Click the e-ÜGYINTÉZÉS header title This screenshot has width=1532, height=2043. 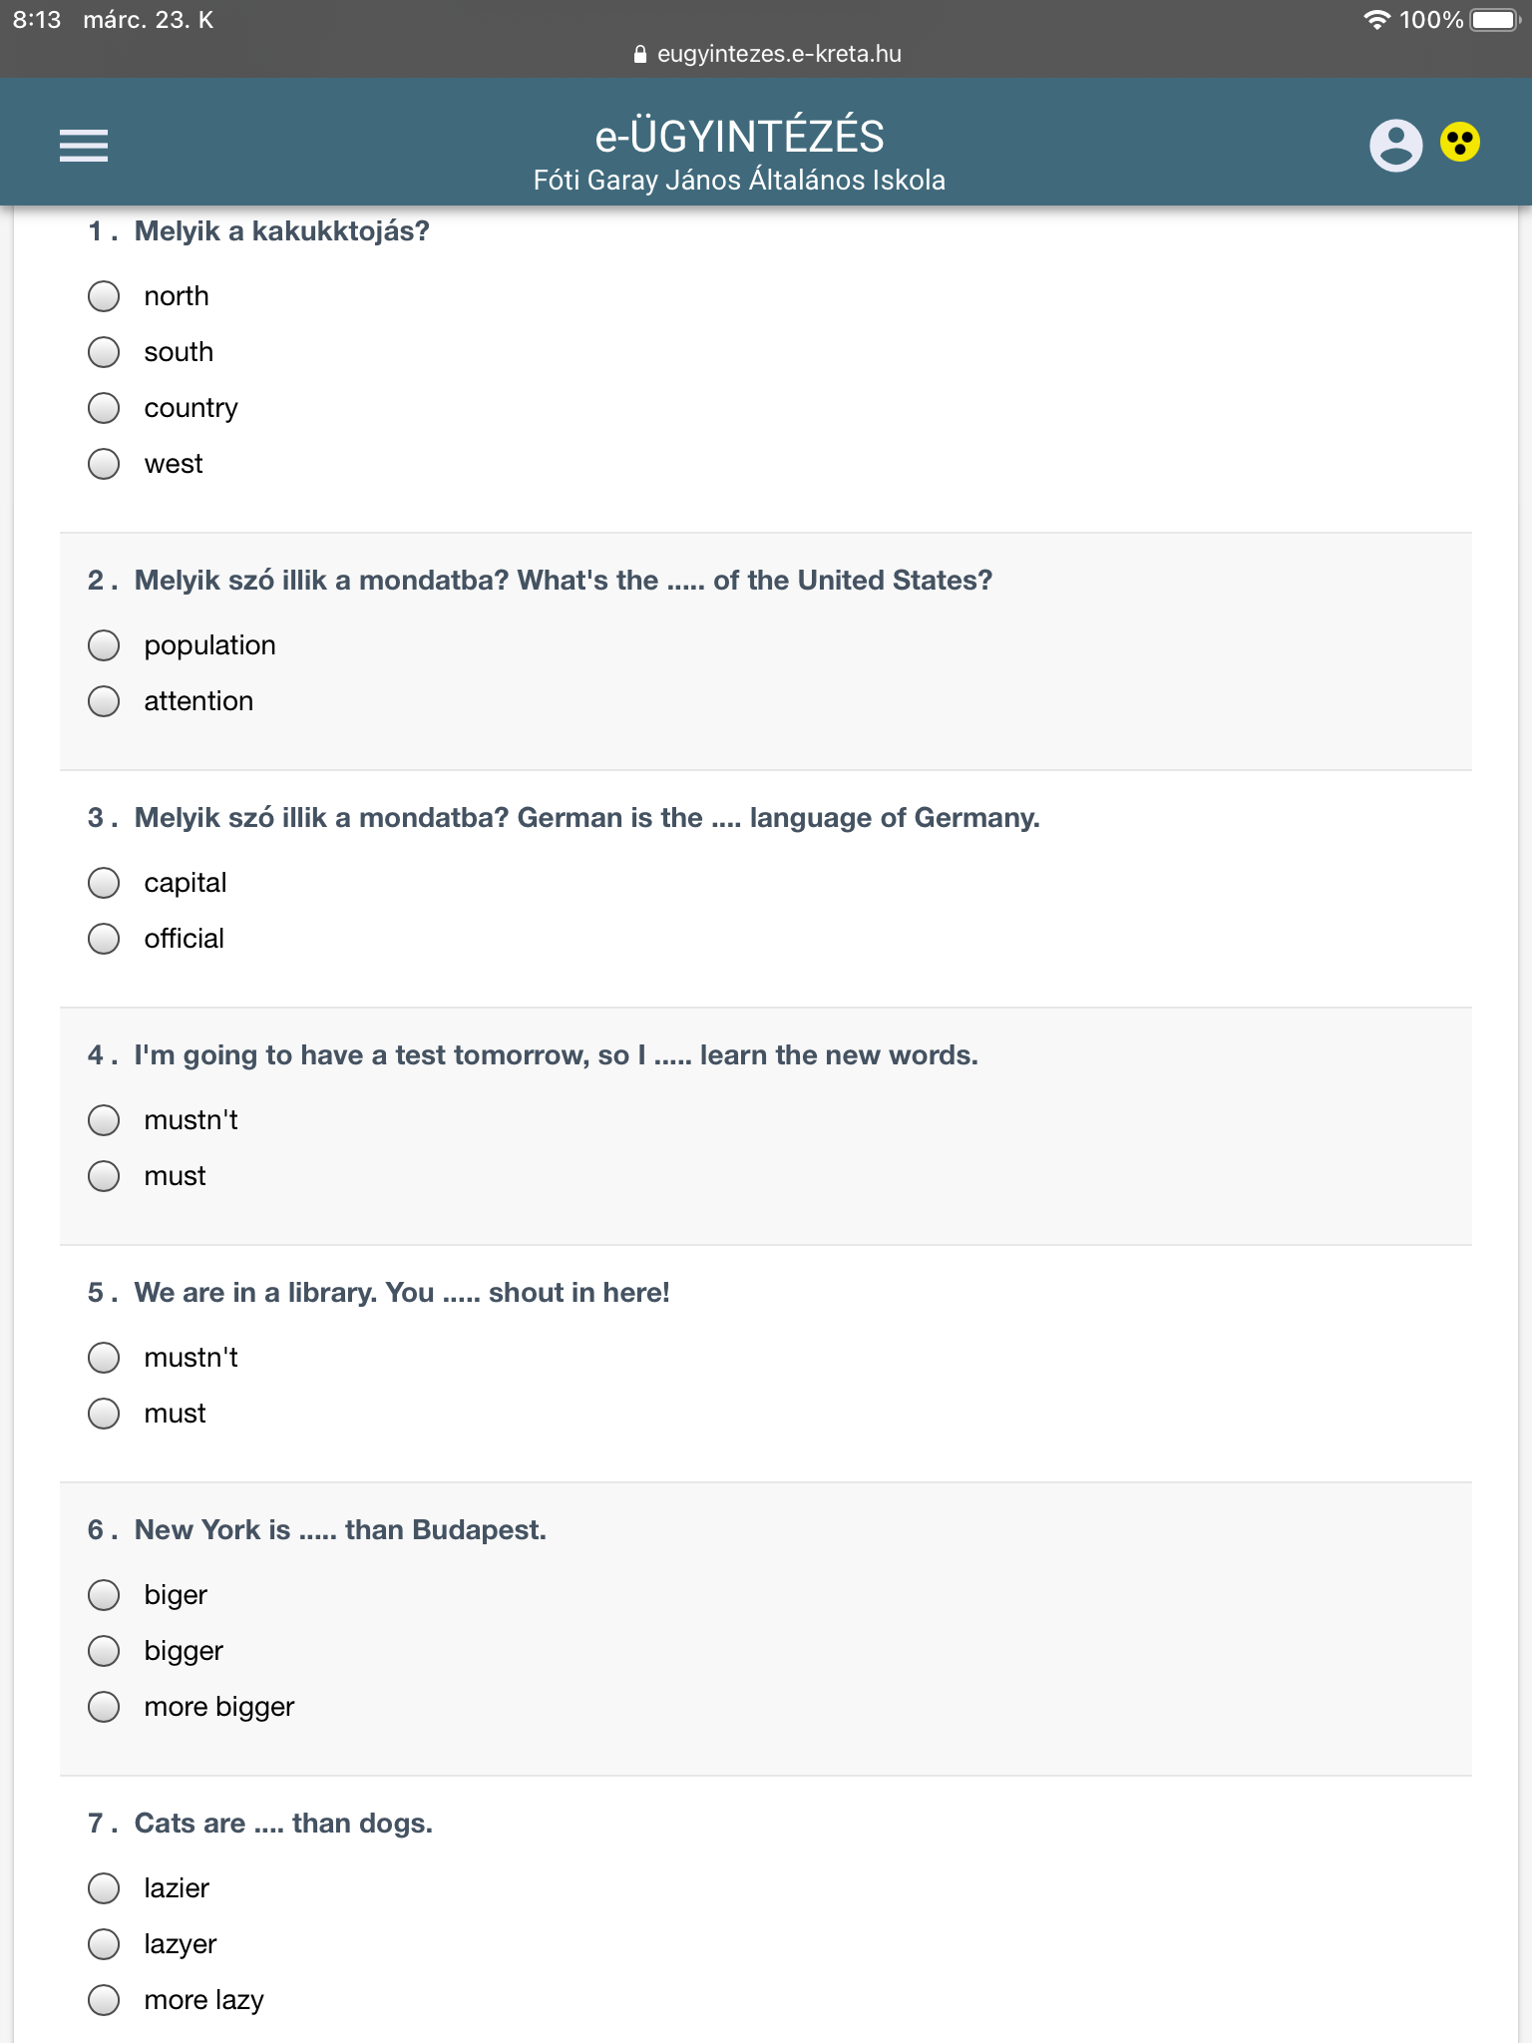tap(739, 137)
